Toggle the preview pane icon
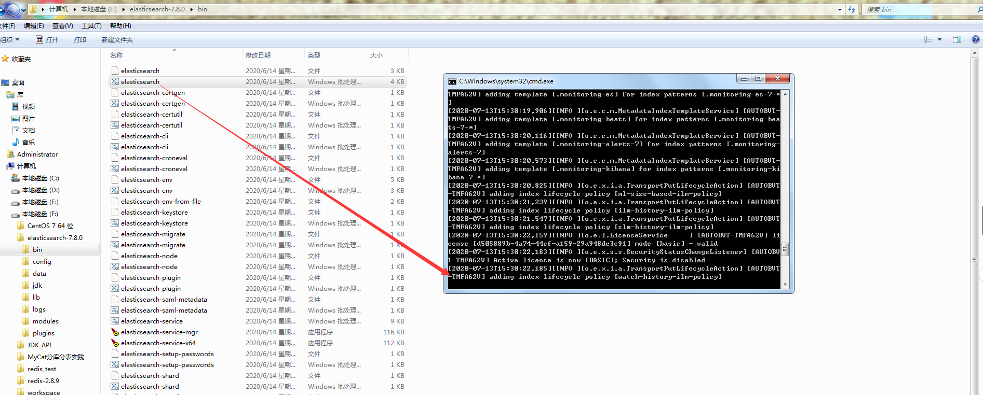The height and width of the screenshot is (395, 983). (x=957, y=39)
